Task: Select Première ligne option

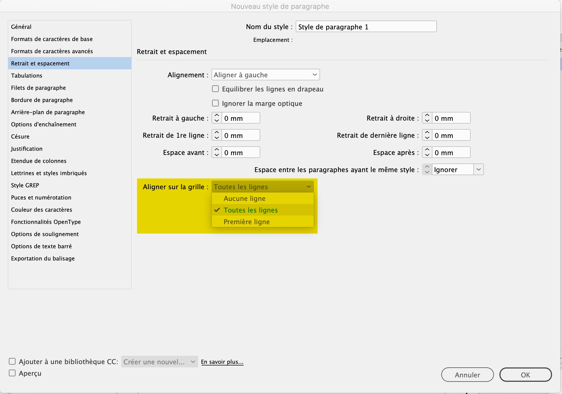Action: 246,222
